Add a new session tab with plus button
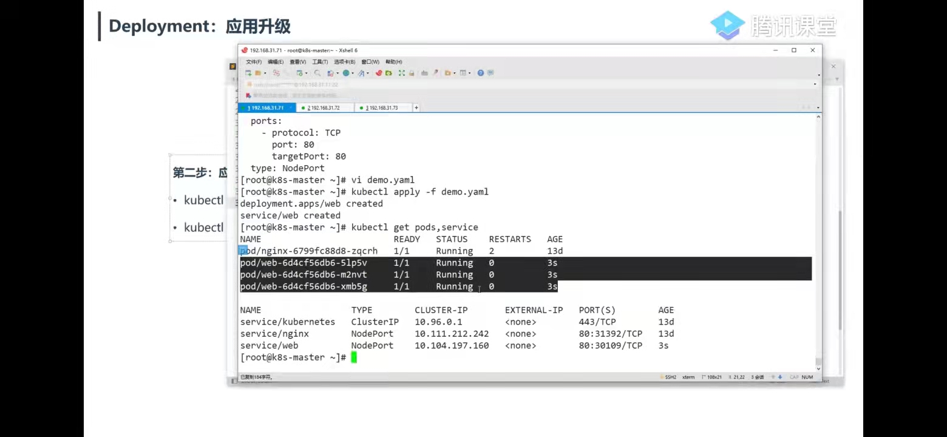Viewport: 947px width, 437px height. 416,108
